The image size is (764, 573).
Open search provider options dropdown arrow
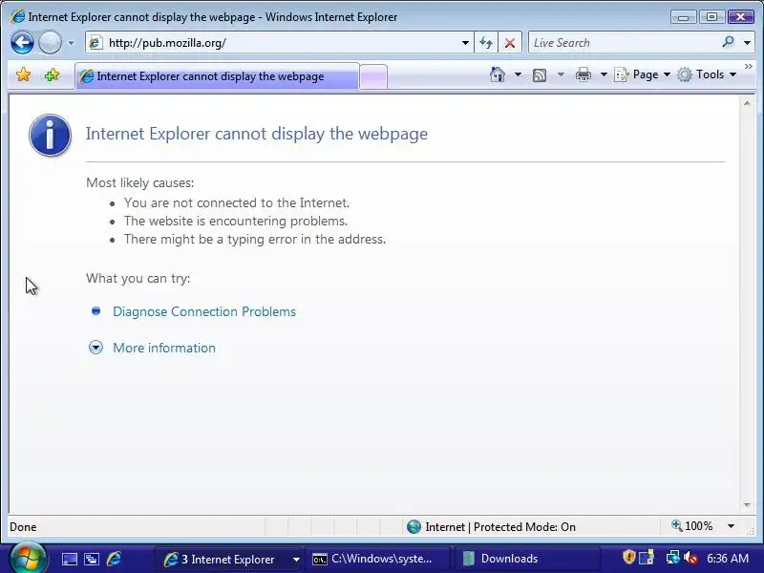747,43
